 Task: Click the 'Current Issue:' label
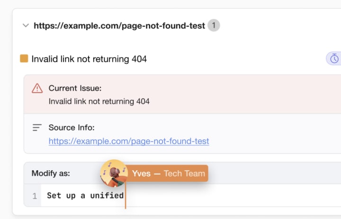tap(75, 88)
